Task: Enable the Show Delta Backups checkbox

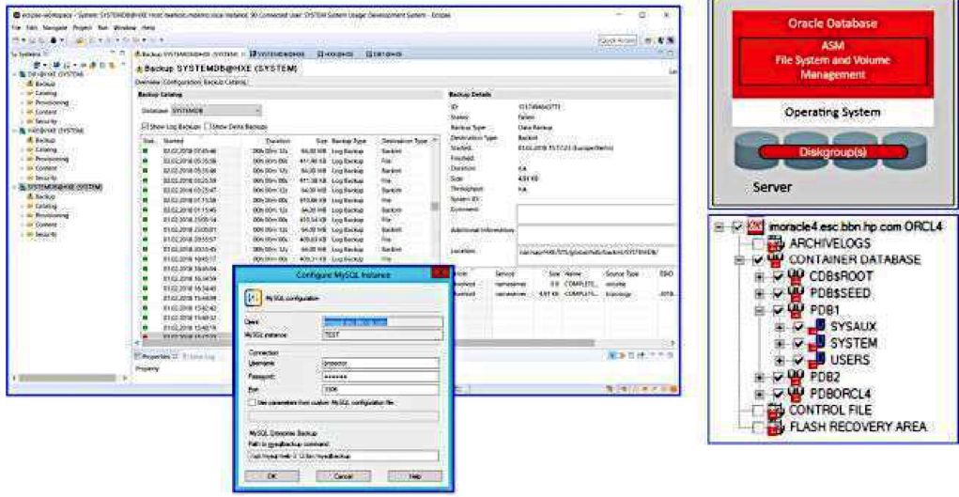Action: pos(208,126)
